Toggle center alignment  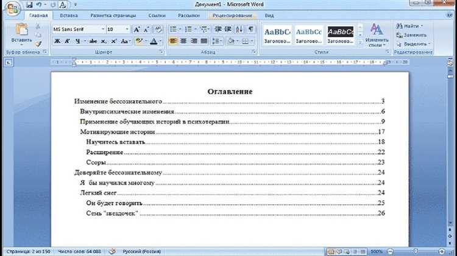pyautogui.click(x=183, y=41)
